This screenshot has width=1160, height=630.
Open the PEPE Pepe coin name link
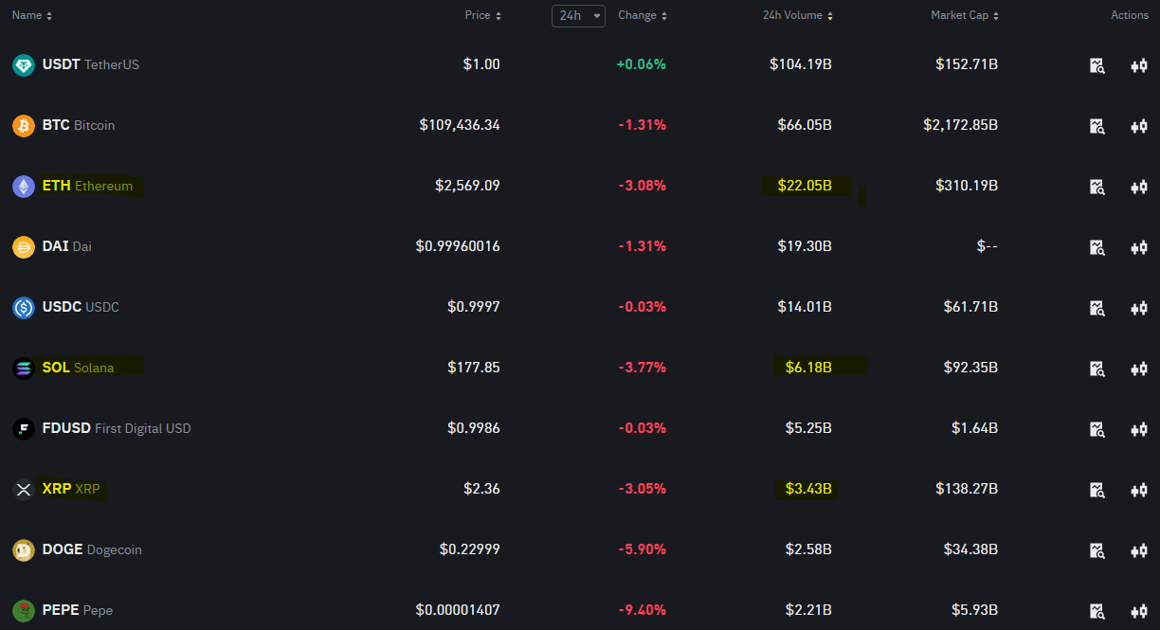point(78,610)
